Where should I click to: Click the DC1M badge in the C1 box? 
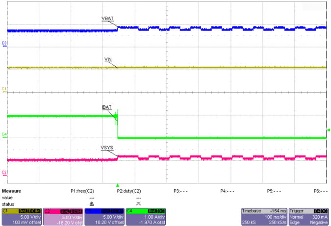coord(34,211)
